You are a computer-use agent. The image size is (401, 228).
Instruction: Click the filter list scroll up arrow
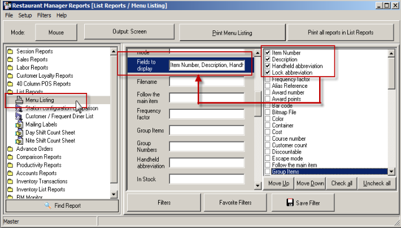tap(258, 53)
